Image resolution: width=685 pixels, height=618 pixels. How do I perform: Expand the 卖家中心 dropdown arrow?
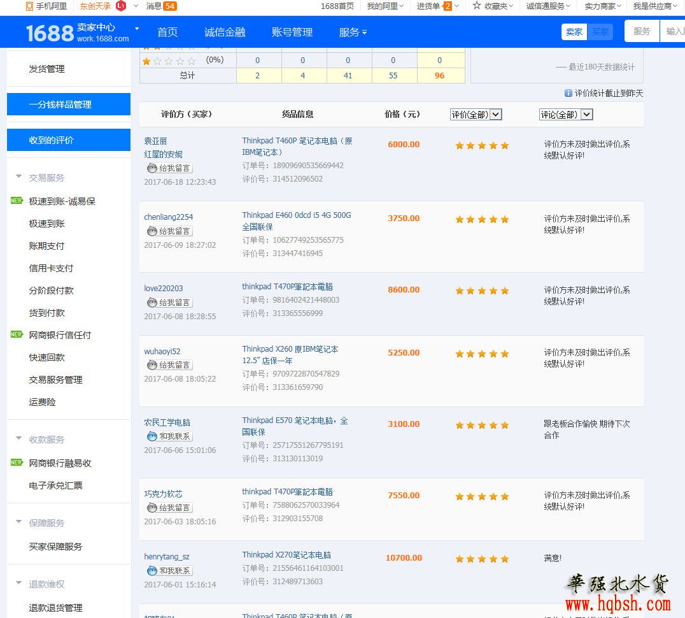click(x=137, y=29)
